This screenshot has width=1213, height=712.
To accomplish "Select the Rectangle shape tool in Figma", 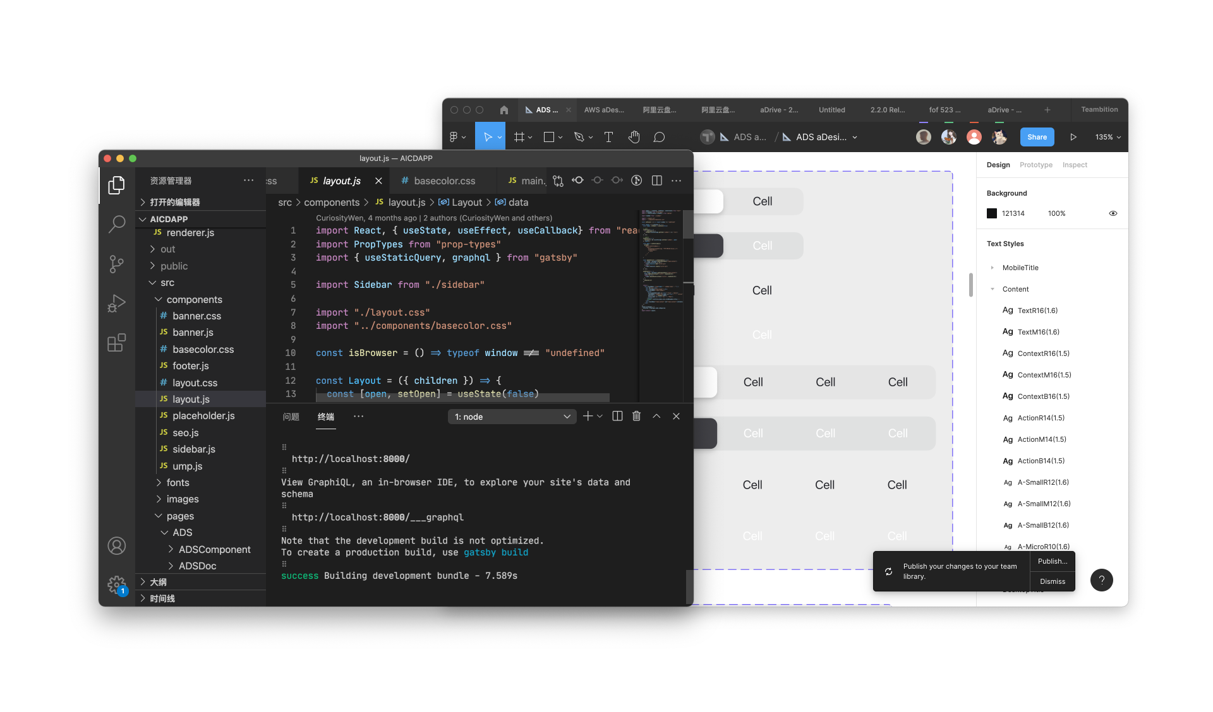I will click(x=549, y=137).
